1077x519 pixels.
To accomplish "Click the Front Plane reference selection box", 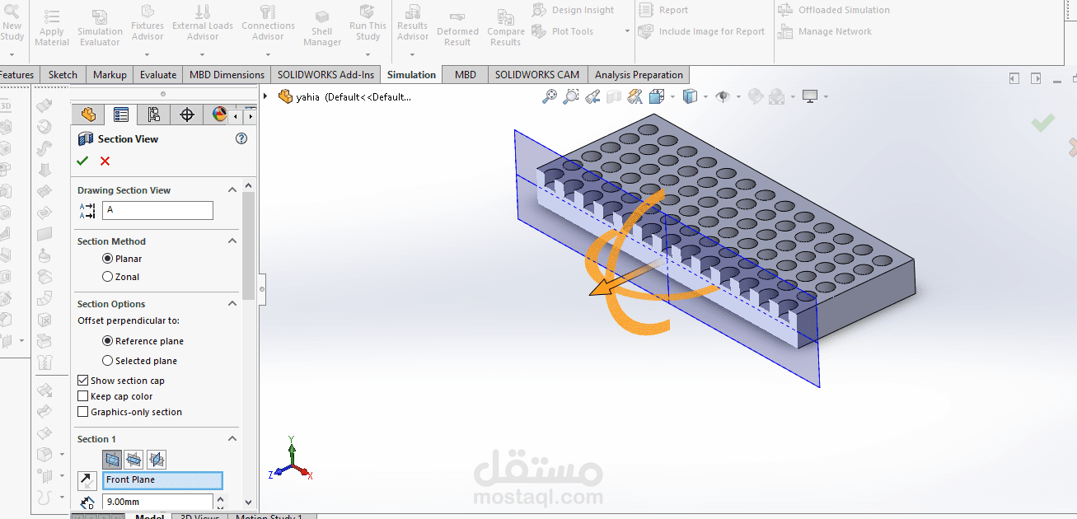I will 162,480.
